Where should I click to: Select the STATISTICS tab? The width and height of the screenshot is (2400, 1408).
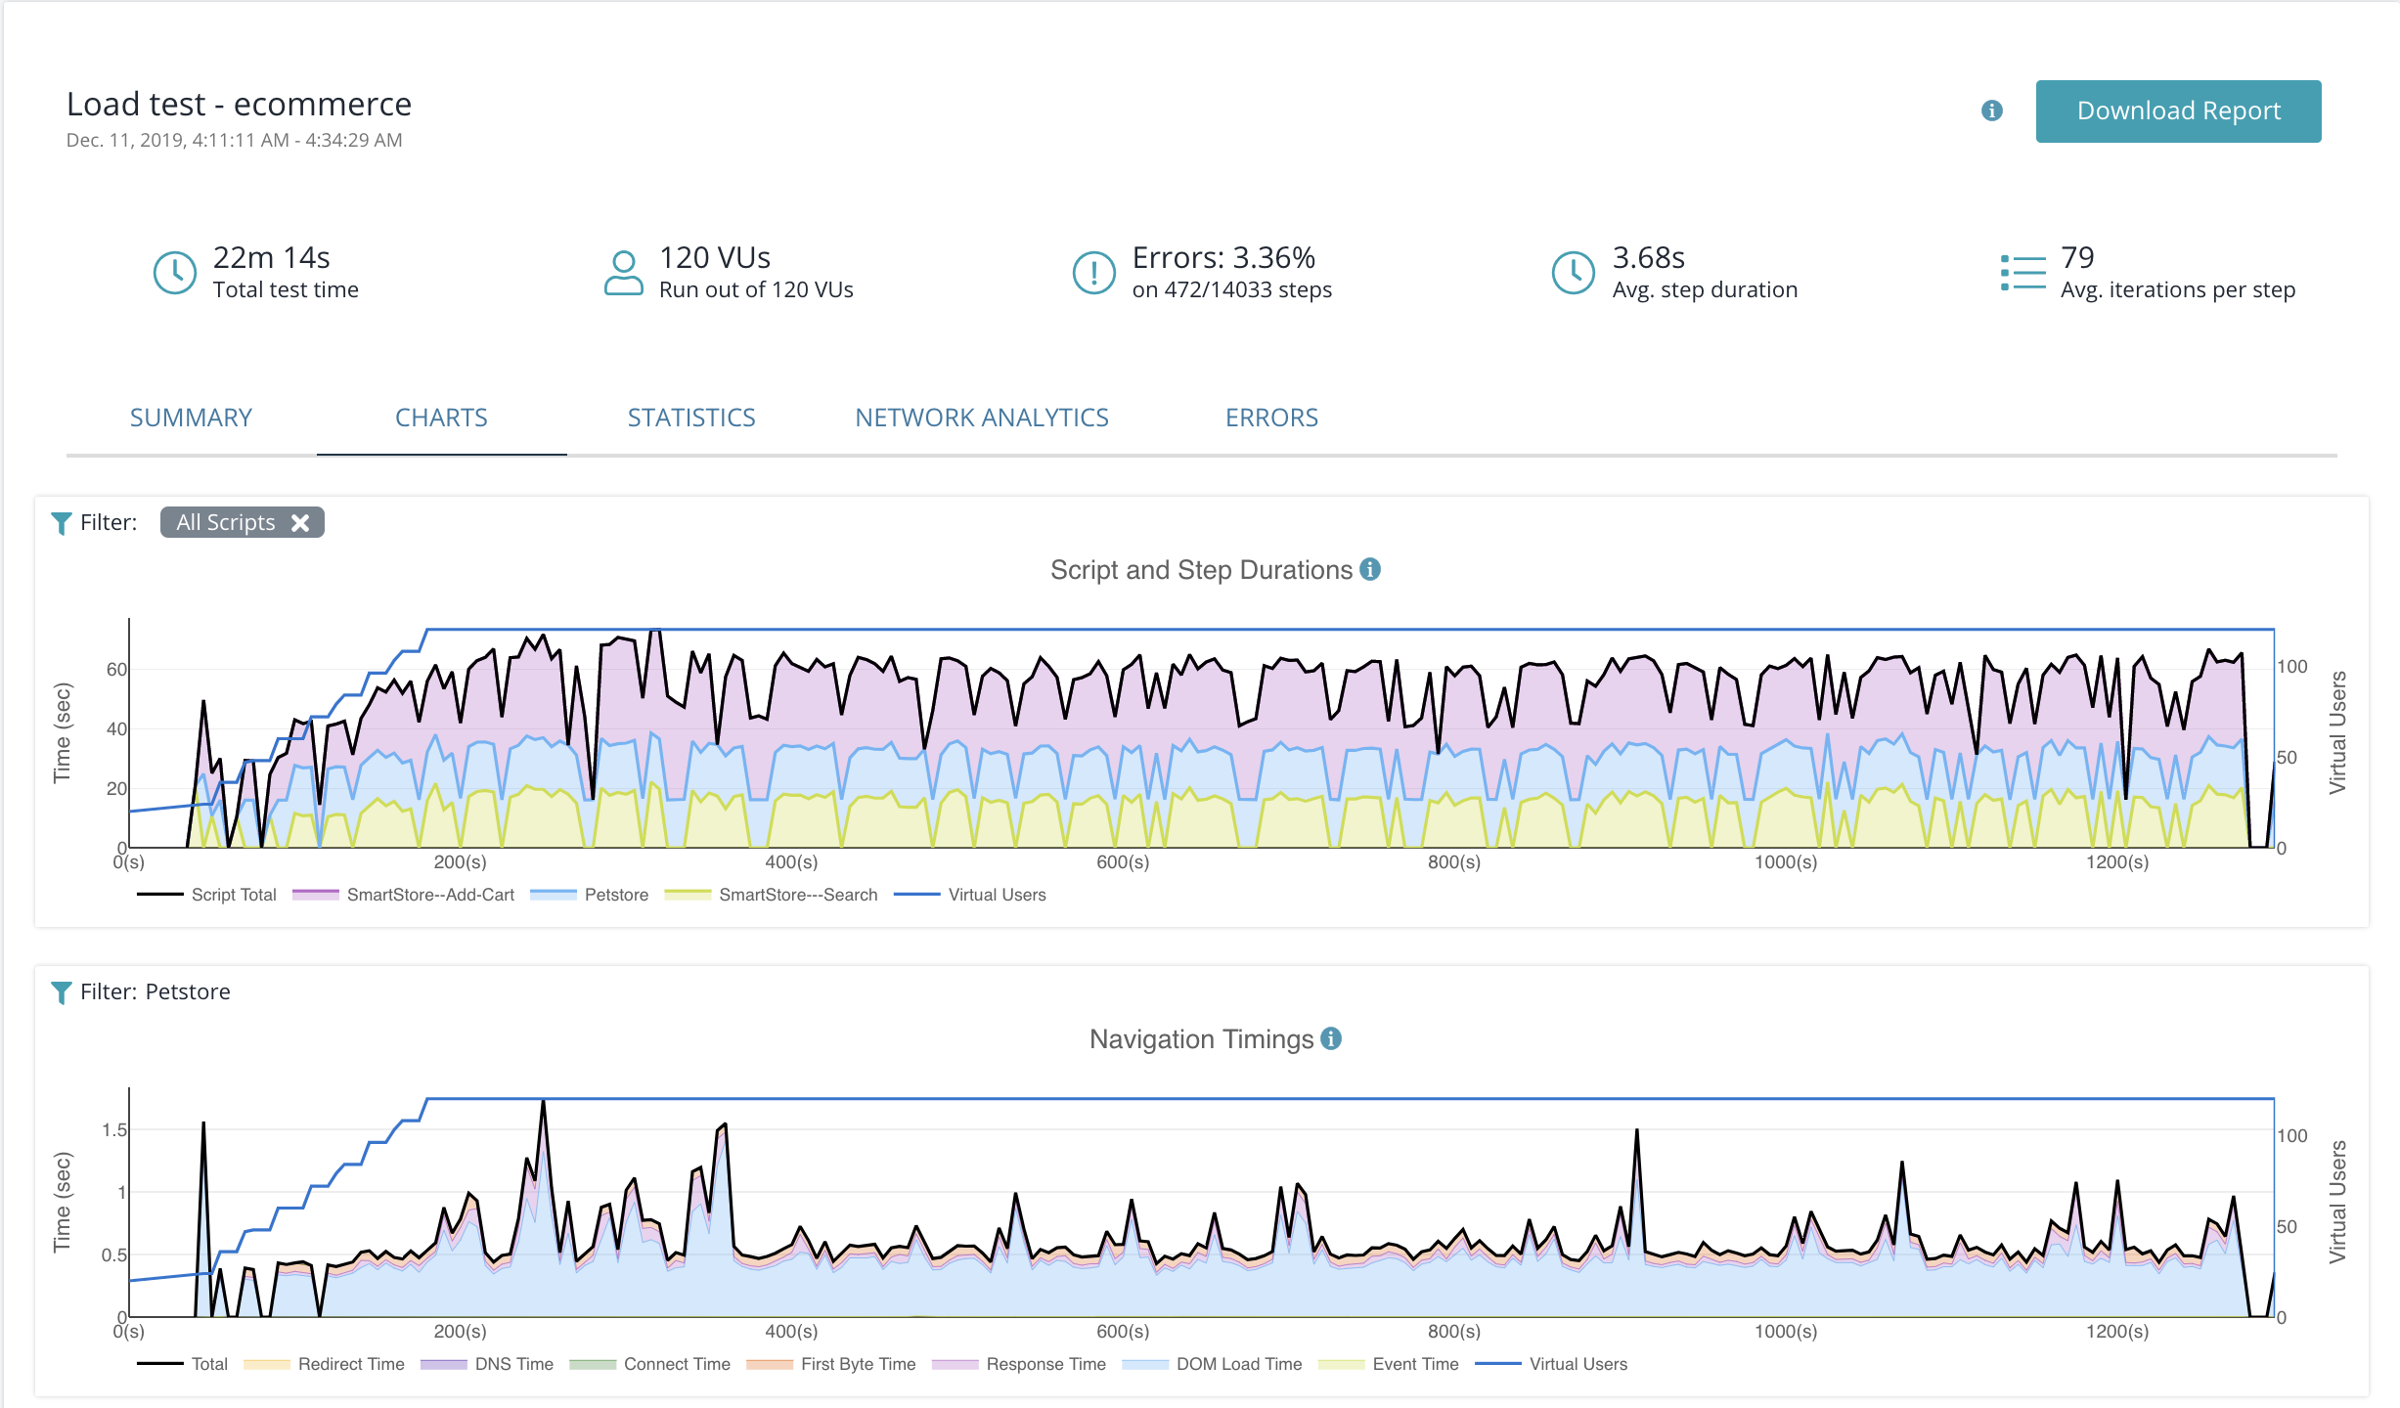690,418
